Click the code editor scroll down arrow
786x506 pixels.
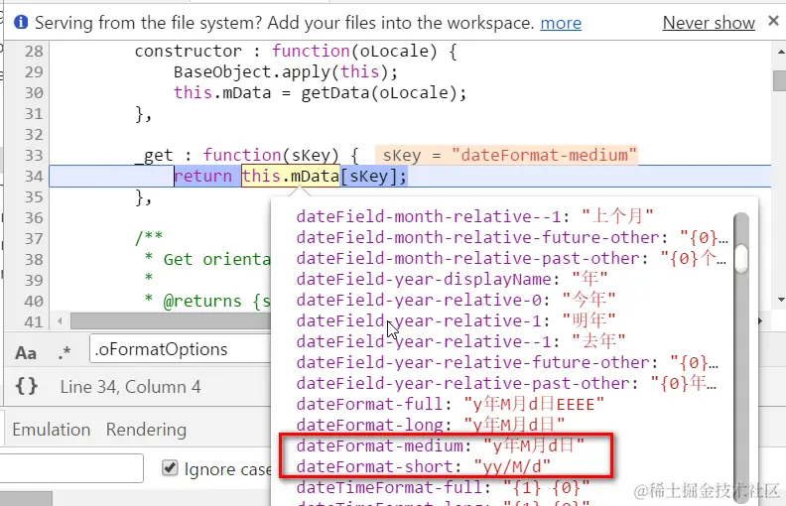point(780,300)
